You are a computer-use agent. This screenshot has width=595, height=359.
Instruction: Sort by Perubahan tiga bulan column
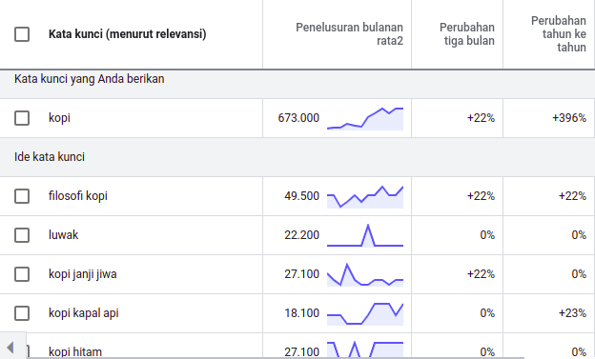(x=466, y=34)
